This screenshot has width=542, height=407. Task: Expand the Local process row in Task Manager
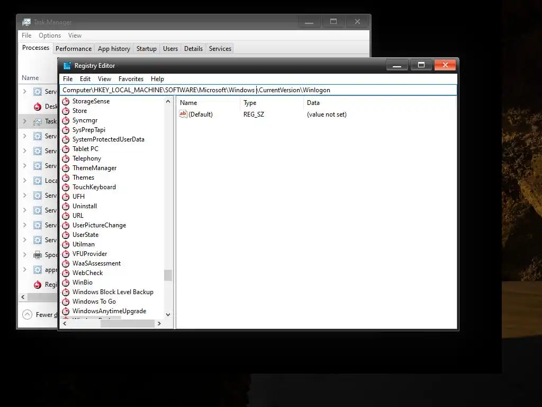click(24, 180)
